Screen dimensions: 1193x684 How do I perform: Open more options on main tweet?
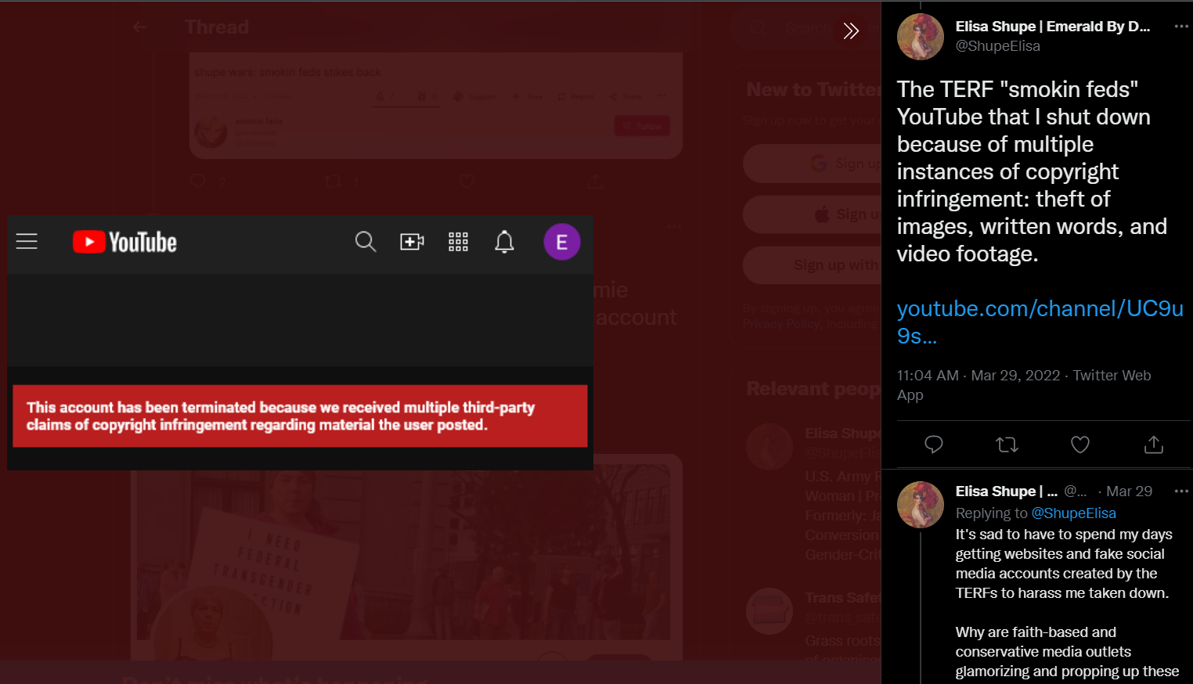pyautogui.click(x=1180, y=27)
